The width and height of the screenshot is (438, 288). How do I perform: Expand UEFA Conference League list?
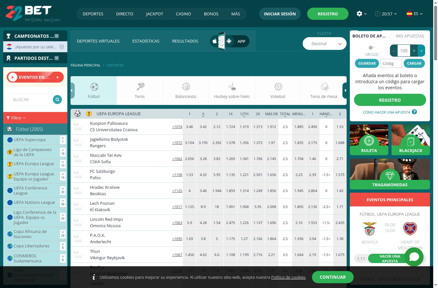(63, 190)
